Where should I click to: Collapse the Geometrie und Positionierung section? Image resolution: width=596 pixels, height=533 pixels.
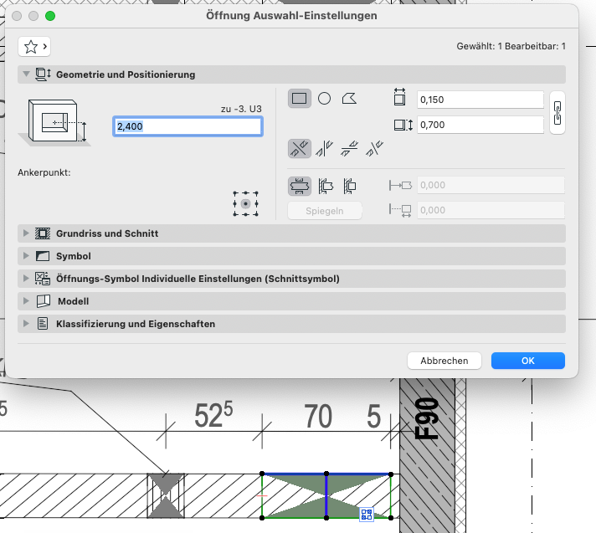point(26,74)
